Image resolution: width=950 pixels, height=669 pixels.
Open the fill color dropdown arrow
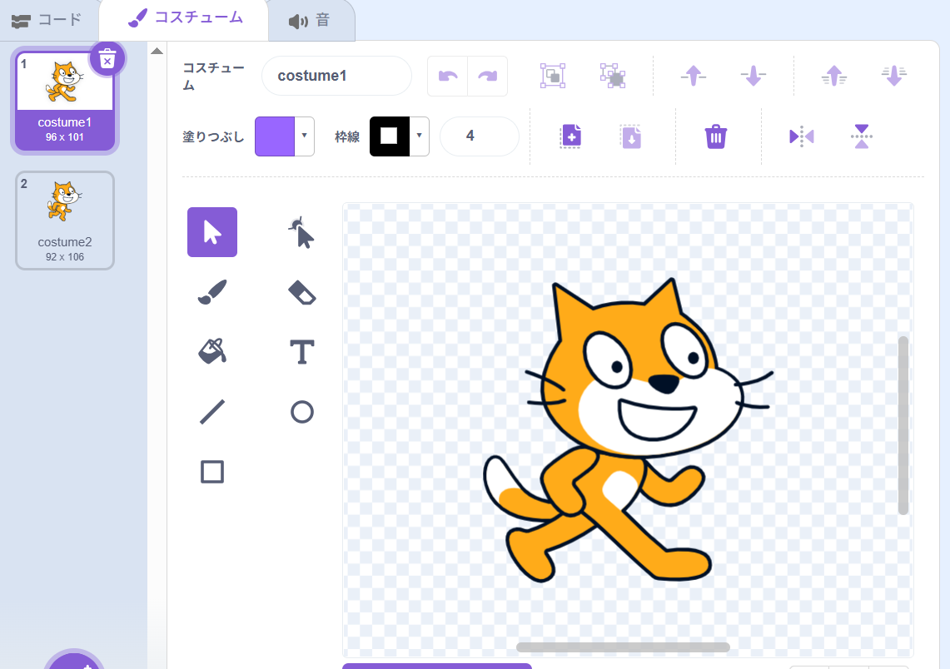pos(305,136)
